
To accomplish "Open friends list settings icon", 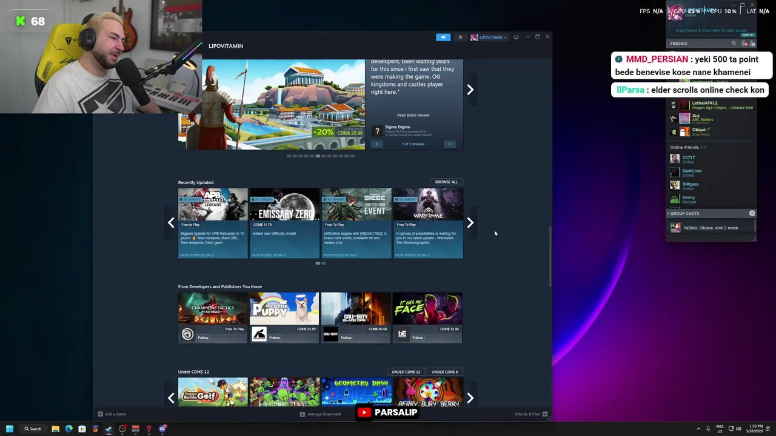I will pyautogui.click(x=752, y=44).
